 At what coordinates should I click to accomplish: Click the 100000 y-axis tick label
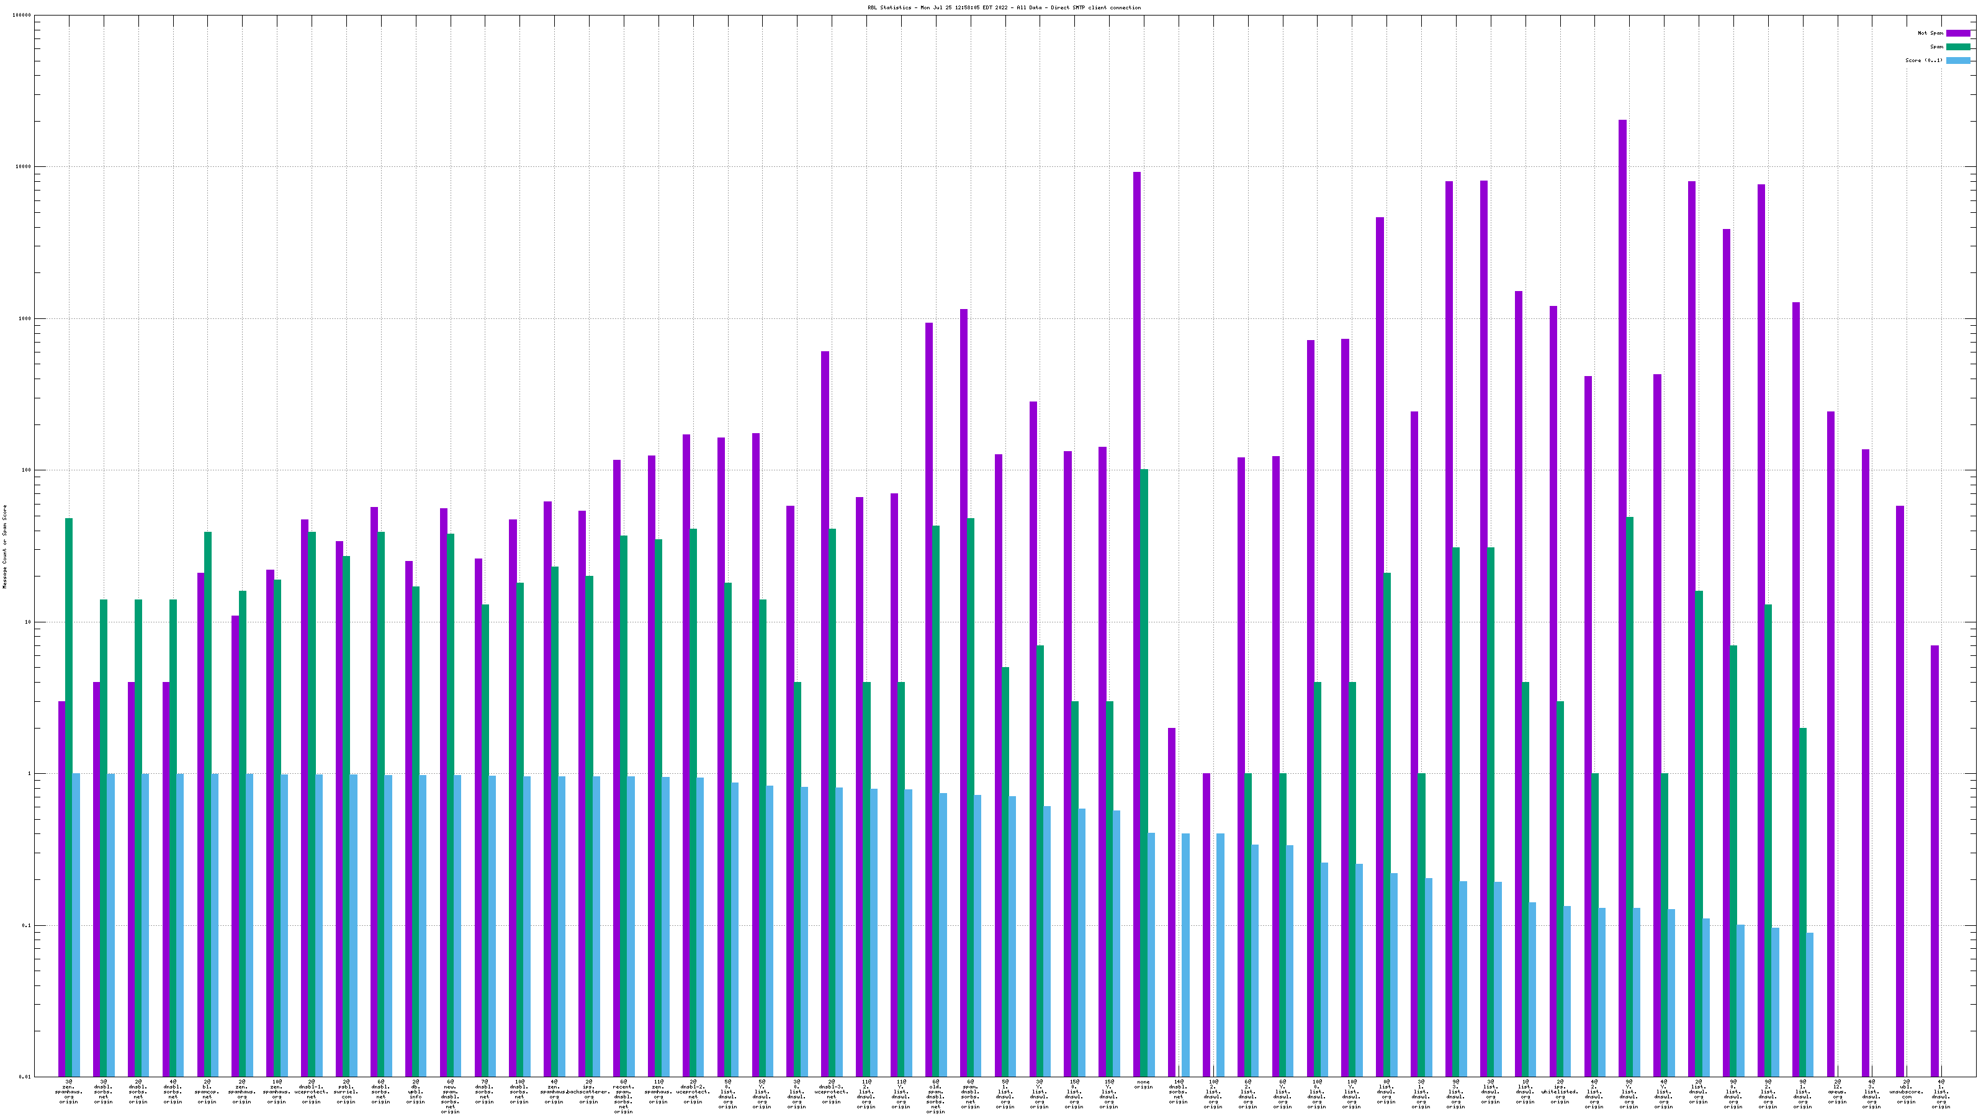22,16
